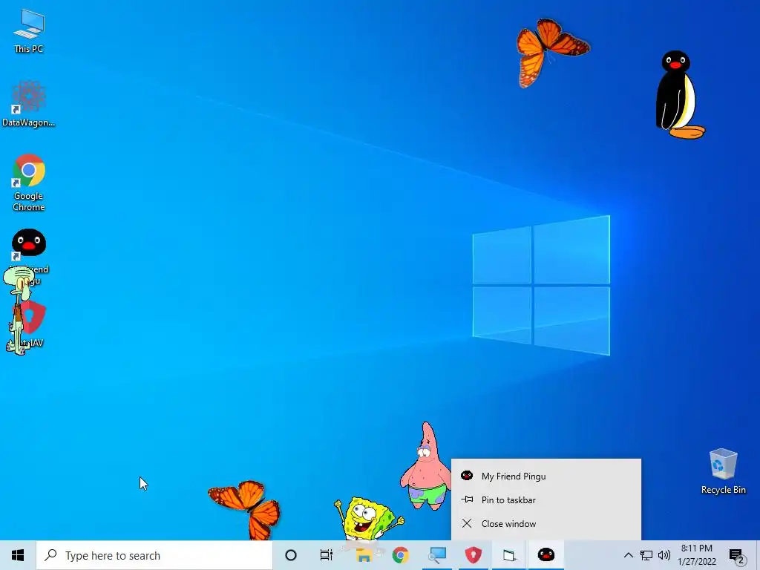The image size is (760, 570).
Task: Open the remote desktop monitor taskbar app
Action: tap(436, 555)
